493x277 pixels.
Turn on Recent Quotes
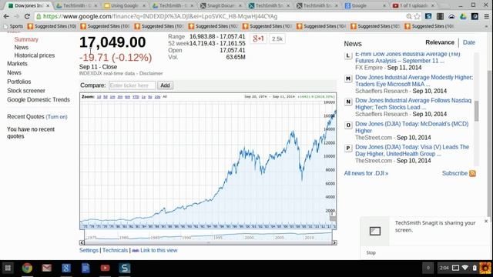(x=56, y=117)
